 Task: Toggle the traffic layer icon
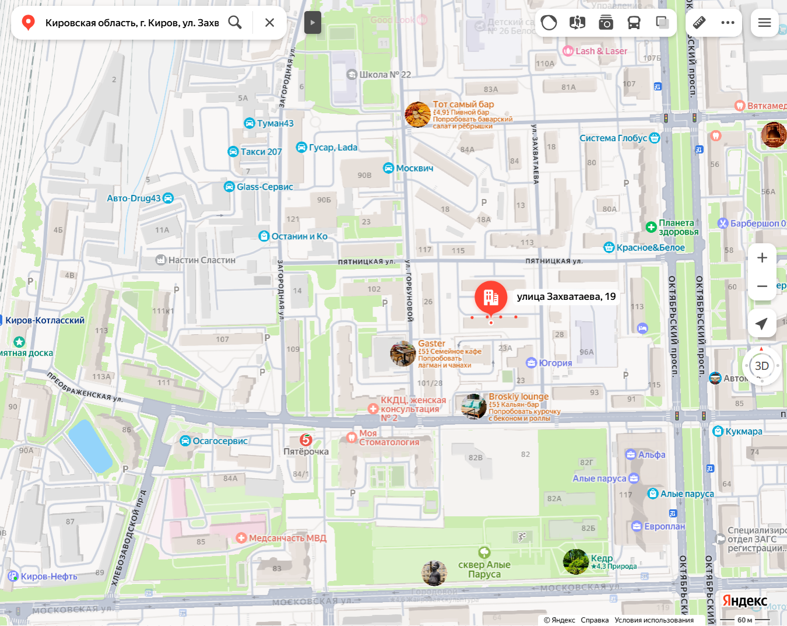[549, 23]
